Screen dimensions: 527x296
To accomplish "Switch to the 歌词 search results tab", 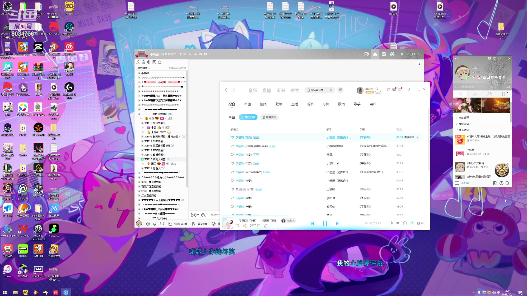I will point(341,104).
